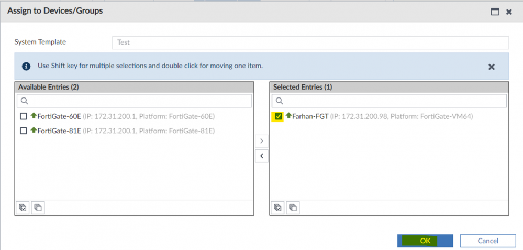
Task: Deselect all entries in the Available Entries list
Action: click(x=38, y=208)
